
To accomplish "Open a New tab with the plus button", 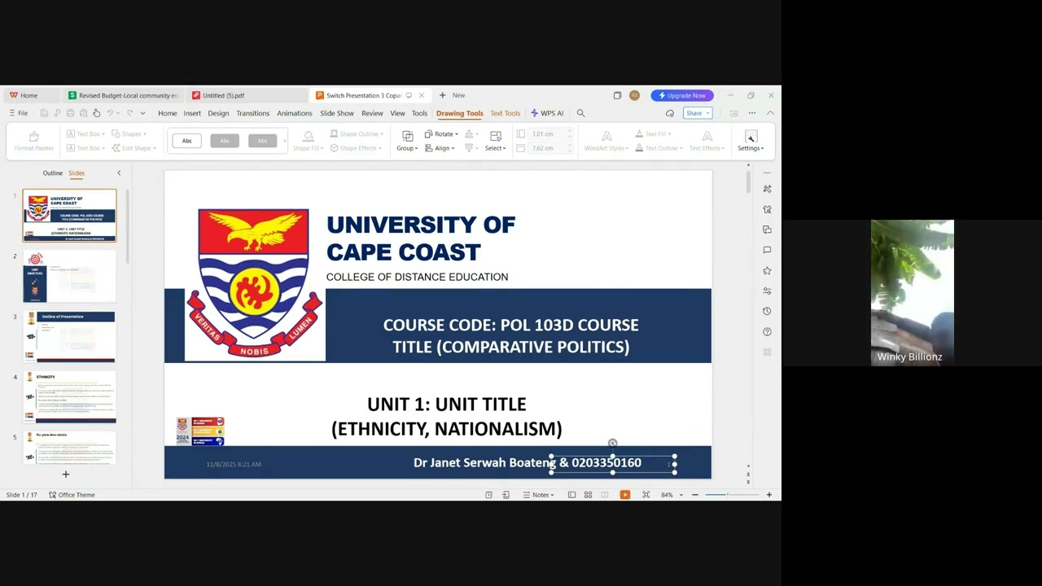I will click(x=453, y=95).
